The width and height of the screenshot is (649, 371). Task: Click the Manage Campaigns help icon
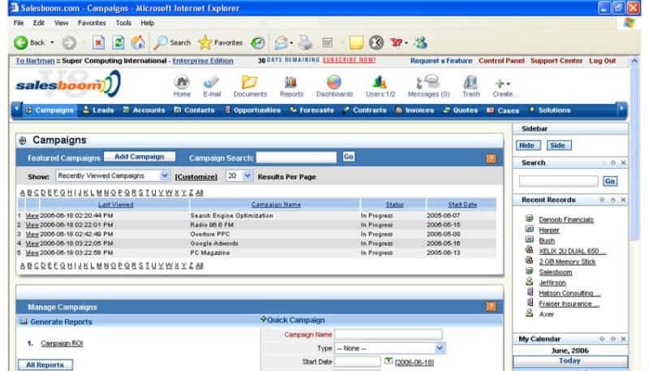tap(491, 306)
